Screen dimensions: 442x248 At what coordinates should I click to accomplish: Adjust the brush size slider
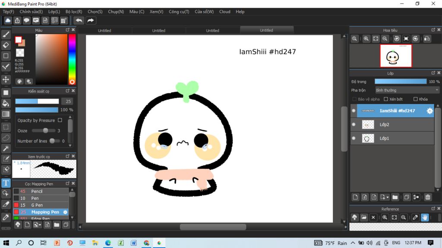point(37,101)
